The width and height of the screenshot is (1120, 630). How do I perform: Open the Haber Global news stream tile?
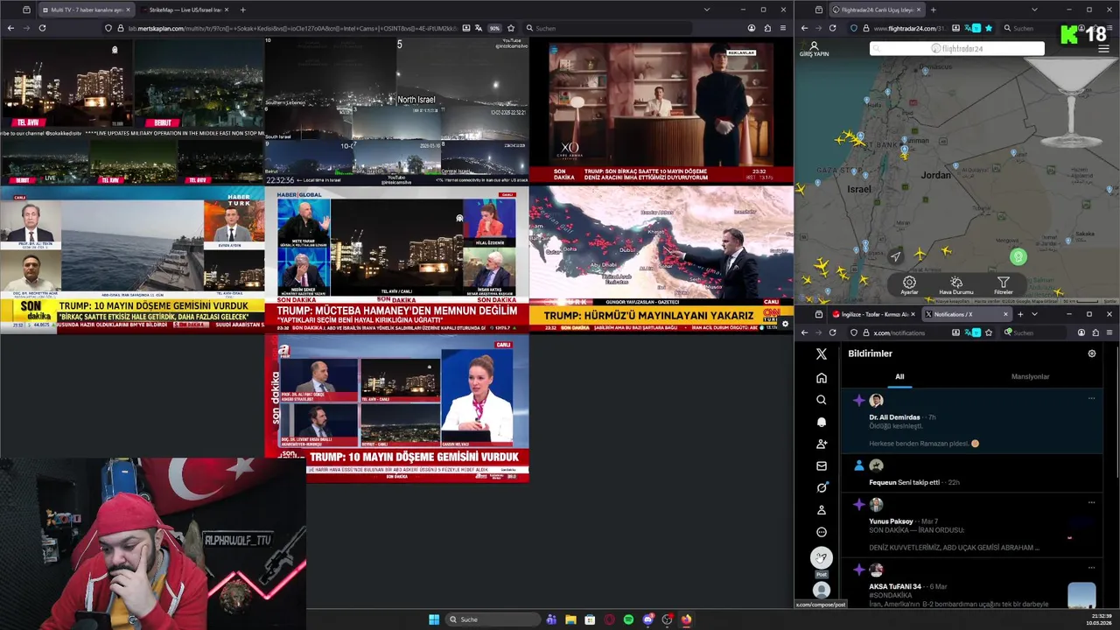pos(396,259)
